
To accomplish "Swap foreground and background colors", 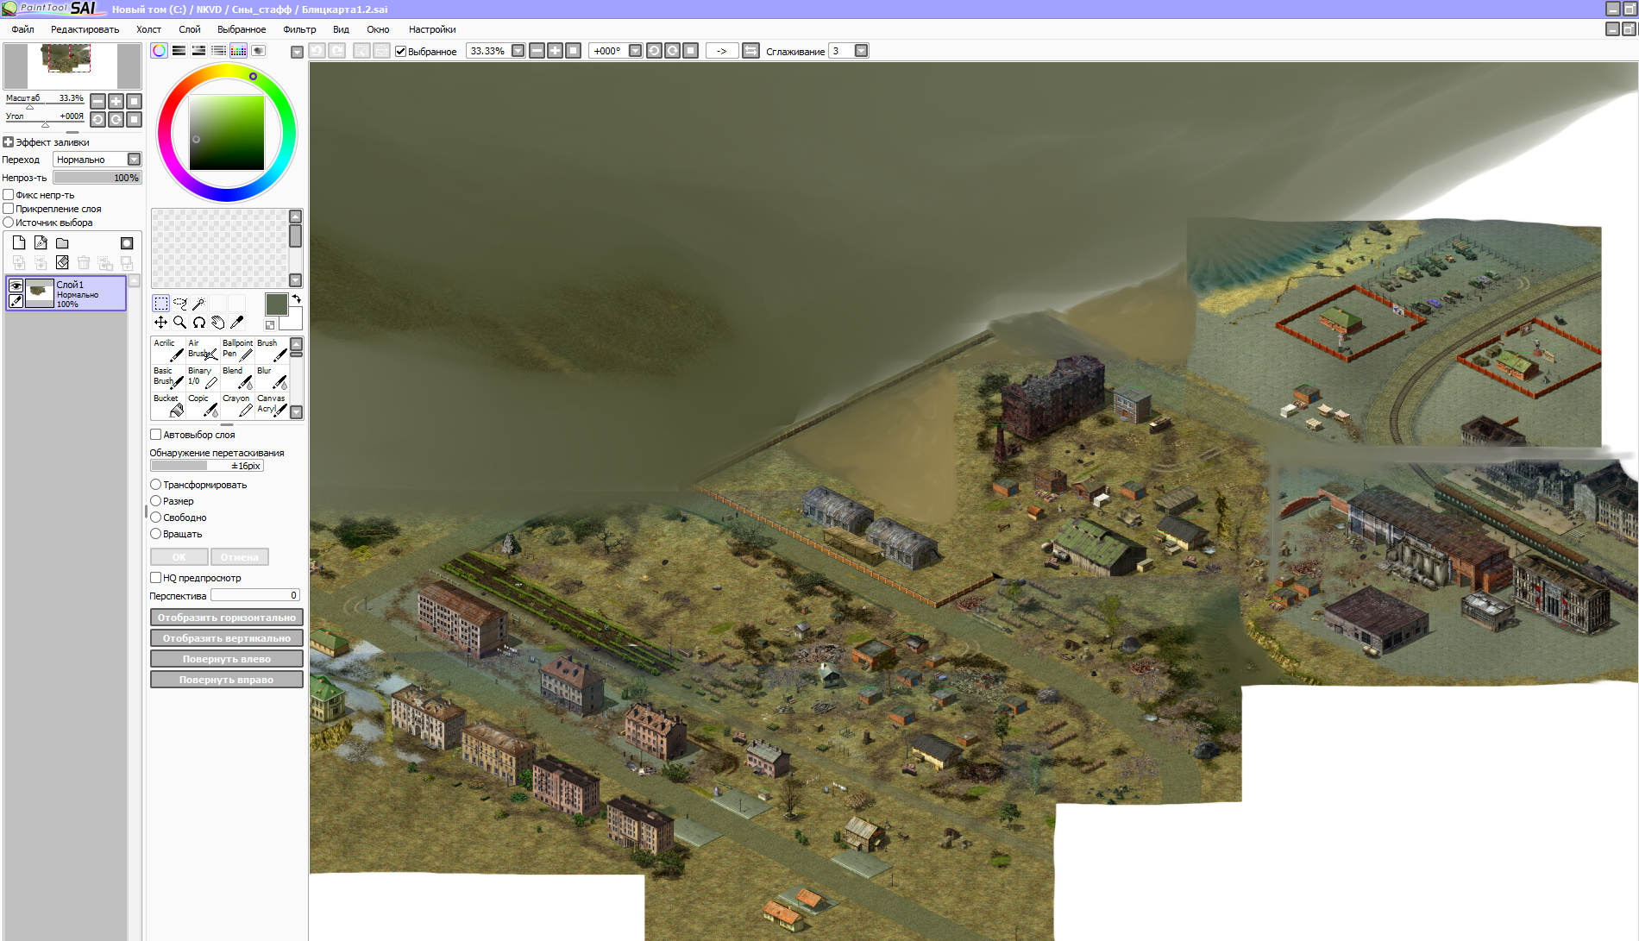I will [x=297, y=298].
